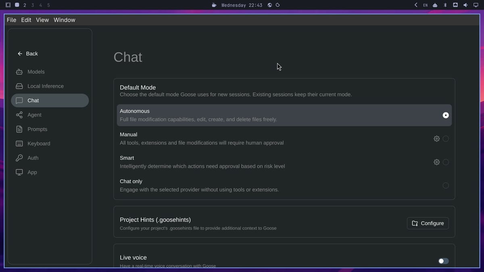
Task: Click the 'Smart' mode label text
Action: click(127, 158)
